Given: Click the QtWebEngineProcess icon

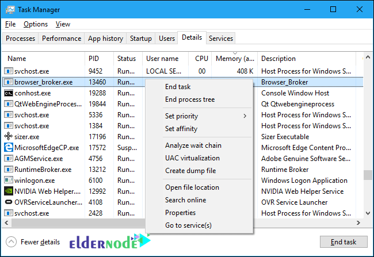Looking at the screenshot, I should click(9, 104).
